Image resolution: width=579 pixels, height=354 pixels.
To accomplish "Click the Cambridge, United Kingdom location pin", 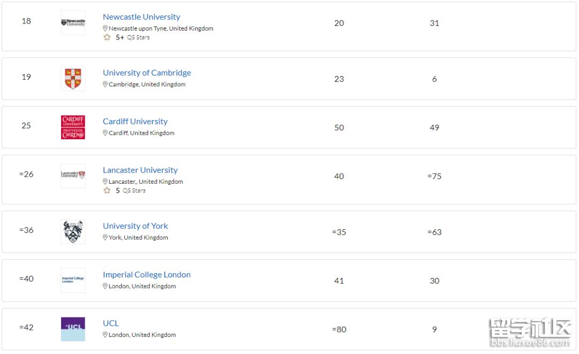I will 105,85.
